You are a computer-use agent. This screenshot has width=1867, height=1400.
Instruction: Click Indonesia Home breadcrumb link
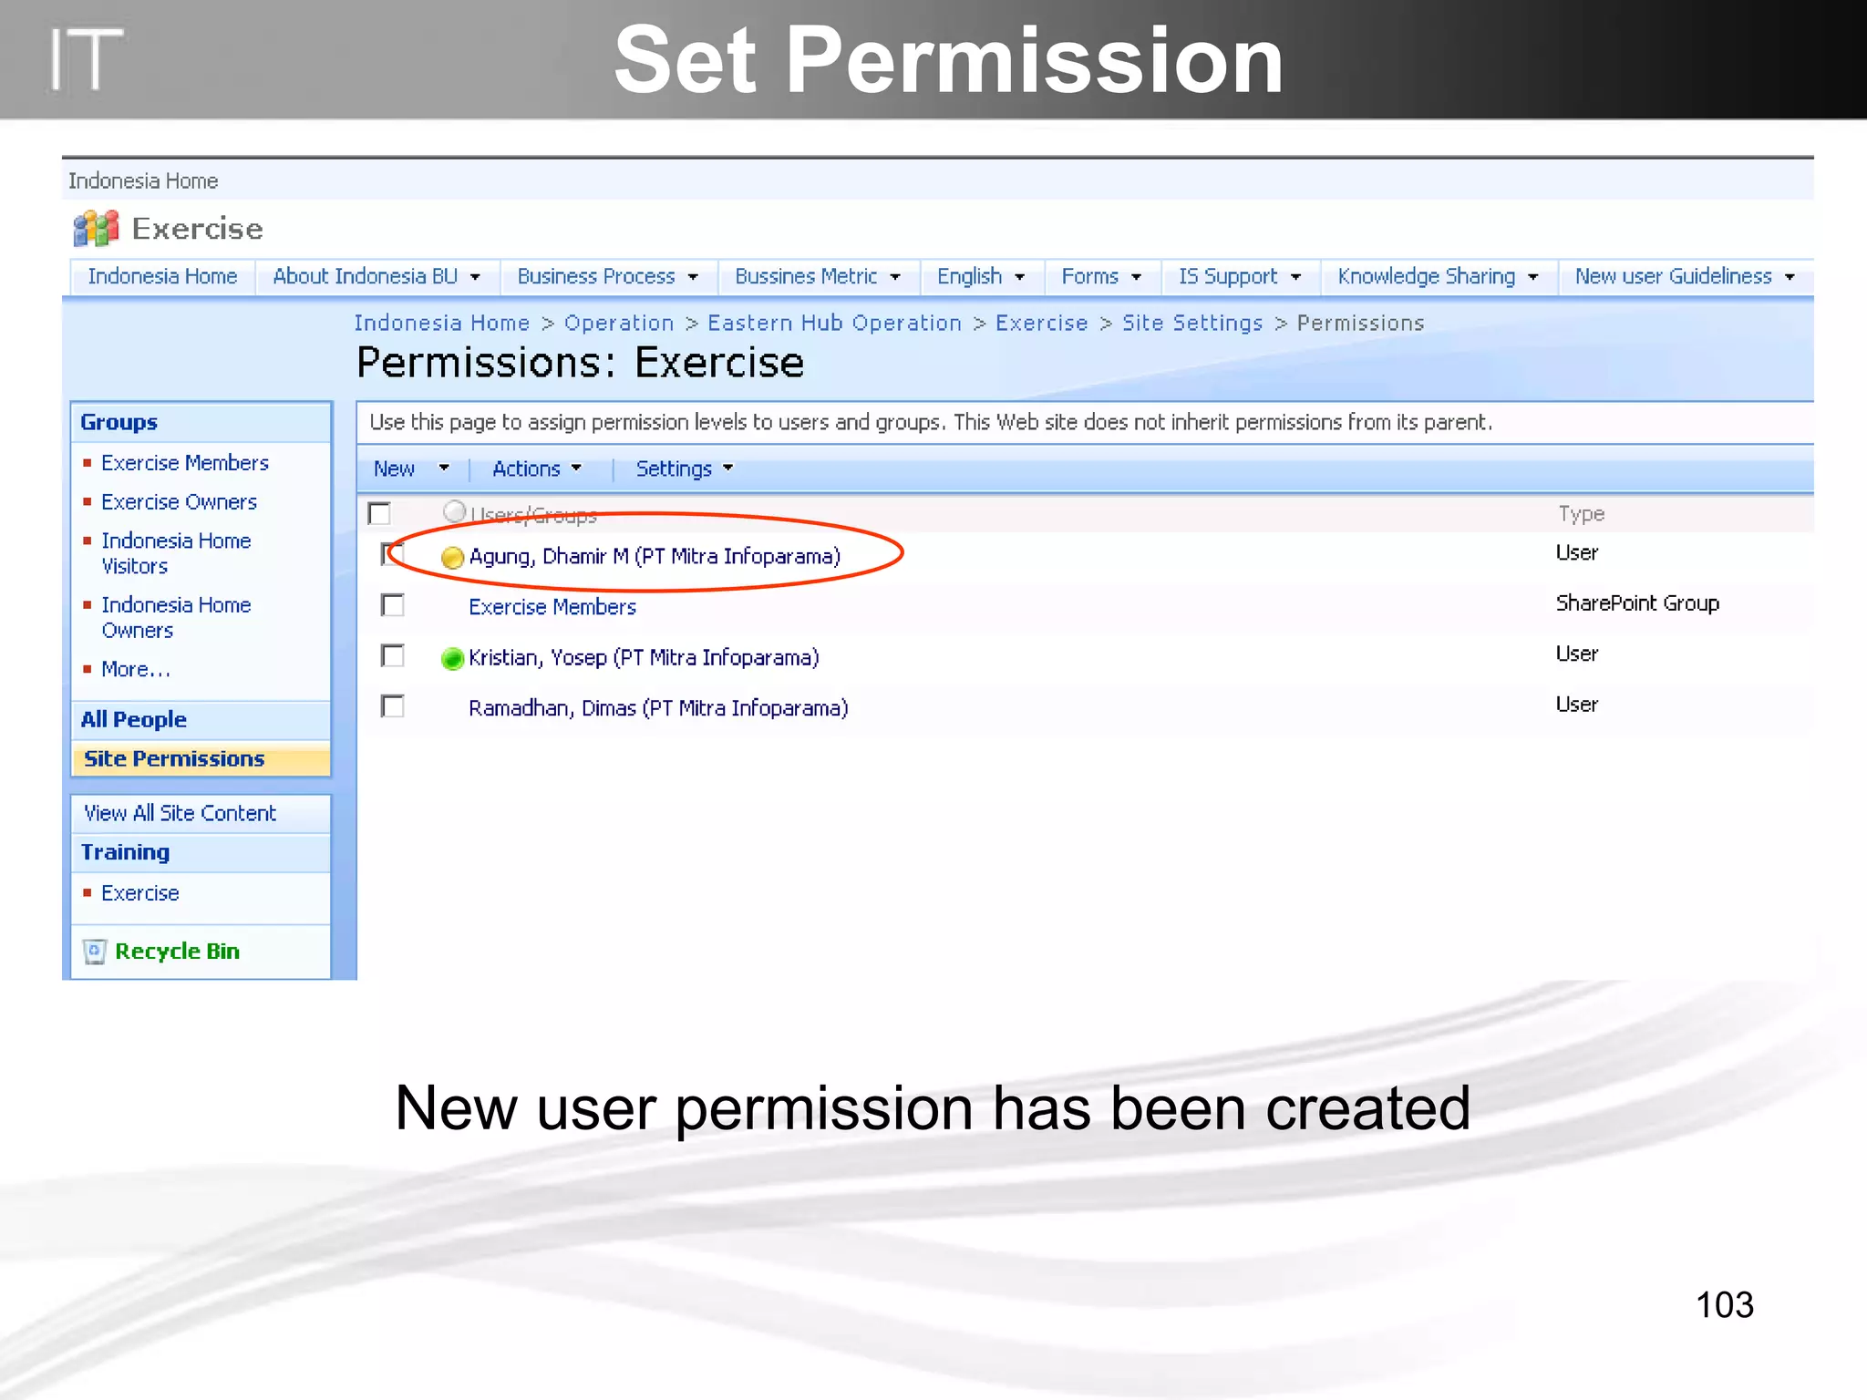coord(442,324)
